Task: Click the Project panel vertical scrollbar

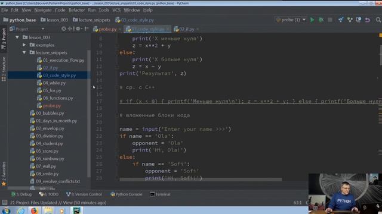Action: click(89, 114)
